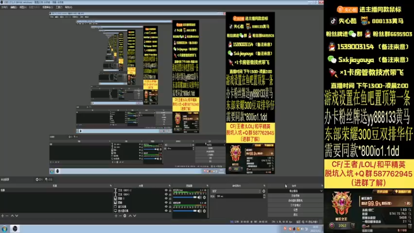Screen dimensions: 414x233
Task: Add a new source with the Sources plus icon
Action: (x=116, y=216)
